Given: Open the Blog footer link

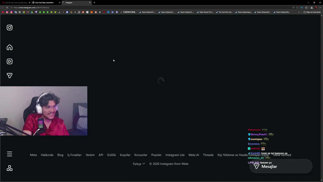Looking at the screenshot, I should click(60, 155).
